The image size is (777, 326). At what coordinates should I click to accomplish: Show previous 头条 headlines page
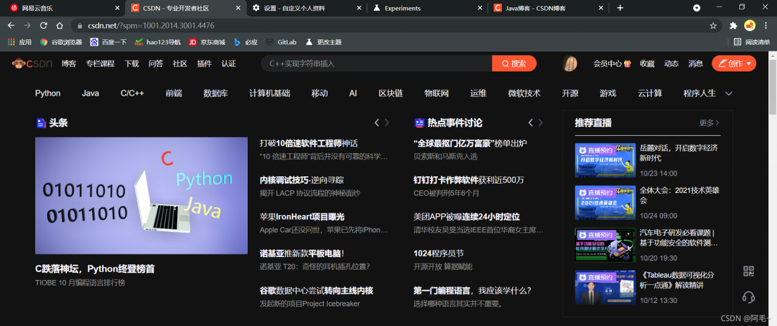click(x=377, y=122)
